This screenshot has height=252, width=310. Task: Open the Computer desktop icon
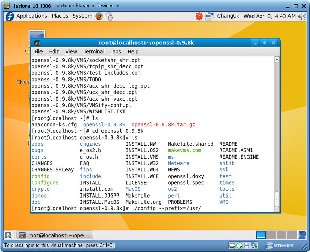pyautogui.click(x=36, y=34)
